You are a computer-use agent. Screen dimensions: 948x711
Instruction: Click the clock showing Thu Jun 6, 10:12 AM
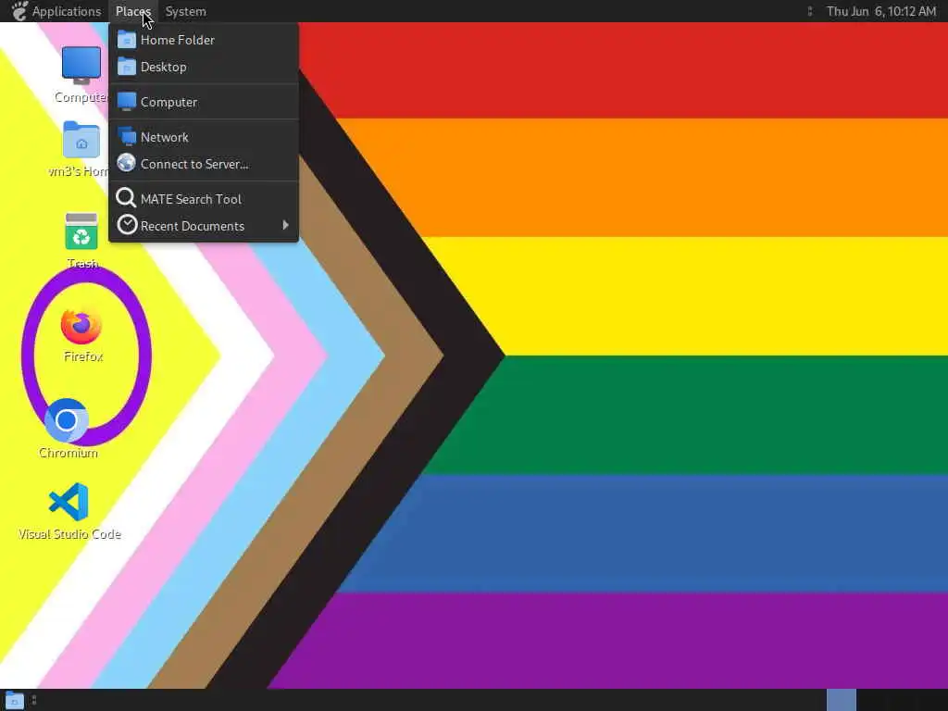[881, 11]
